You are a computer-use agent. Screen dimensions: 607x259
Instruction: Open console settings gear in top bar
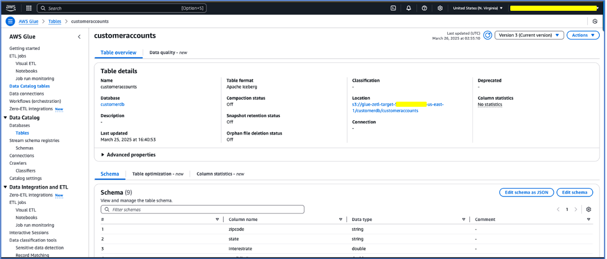tap(440, 8)
